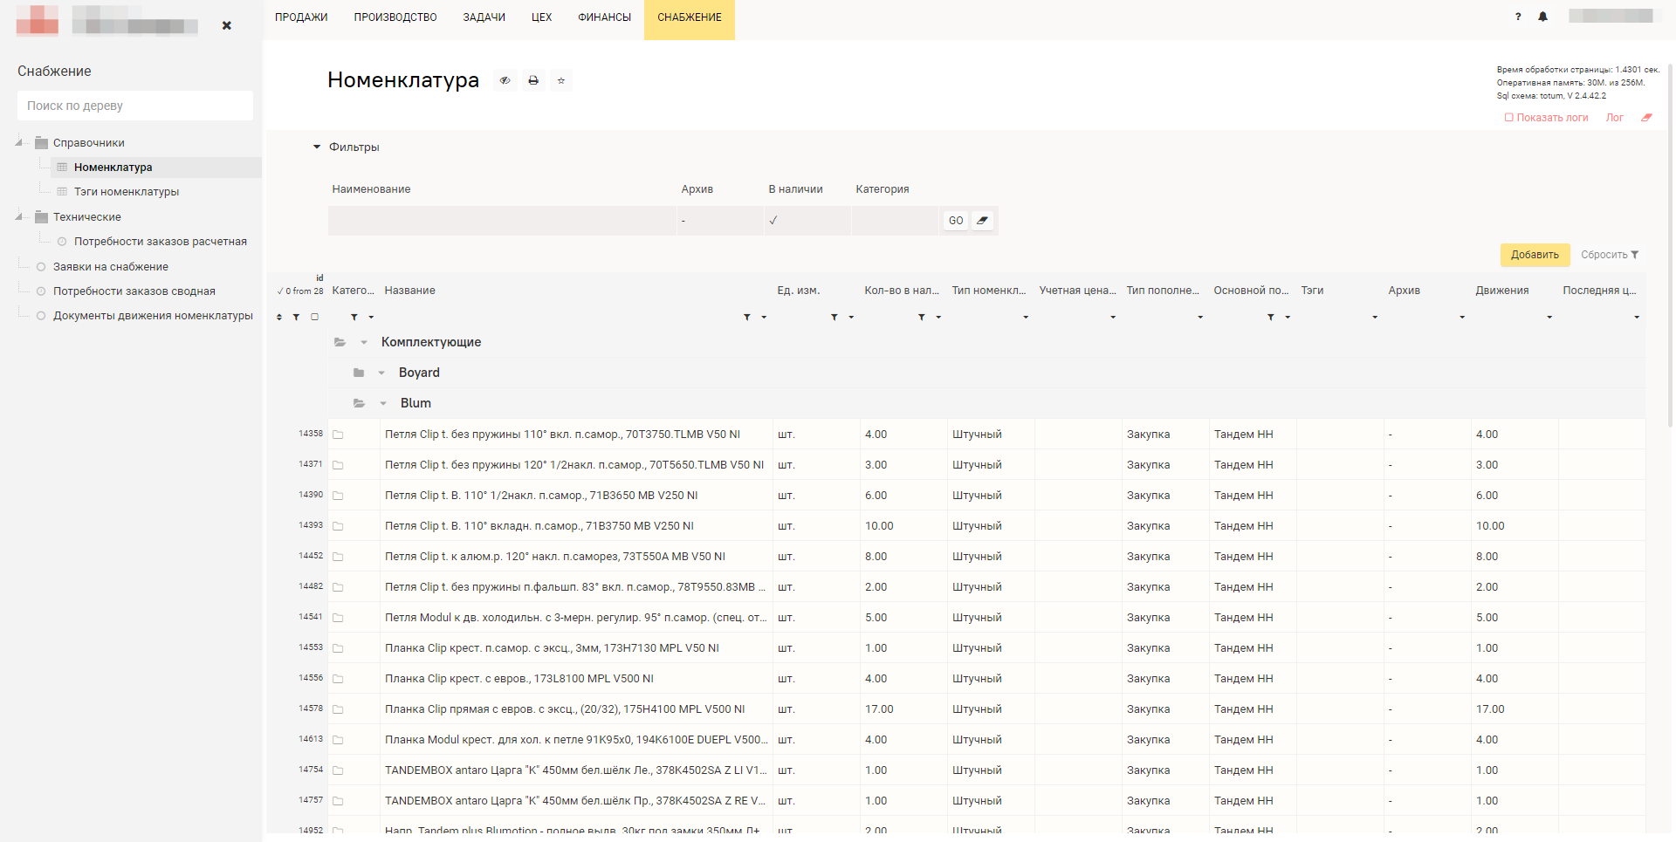Click the Категория filter field
This screenshot has height=842, width=1676.
(895, 221)
